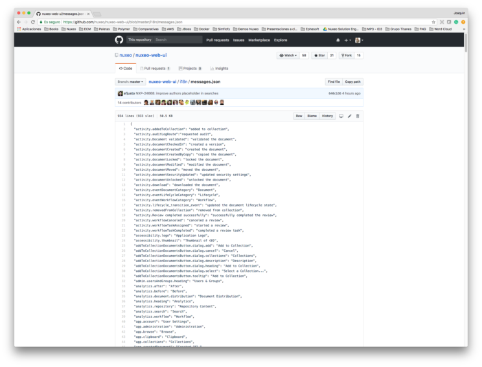Open Marketplace in top navigation

(259, 40)
